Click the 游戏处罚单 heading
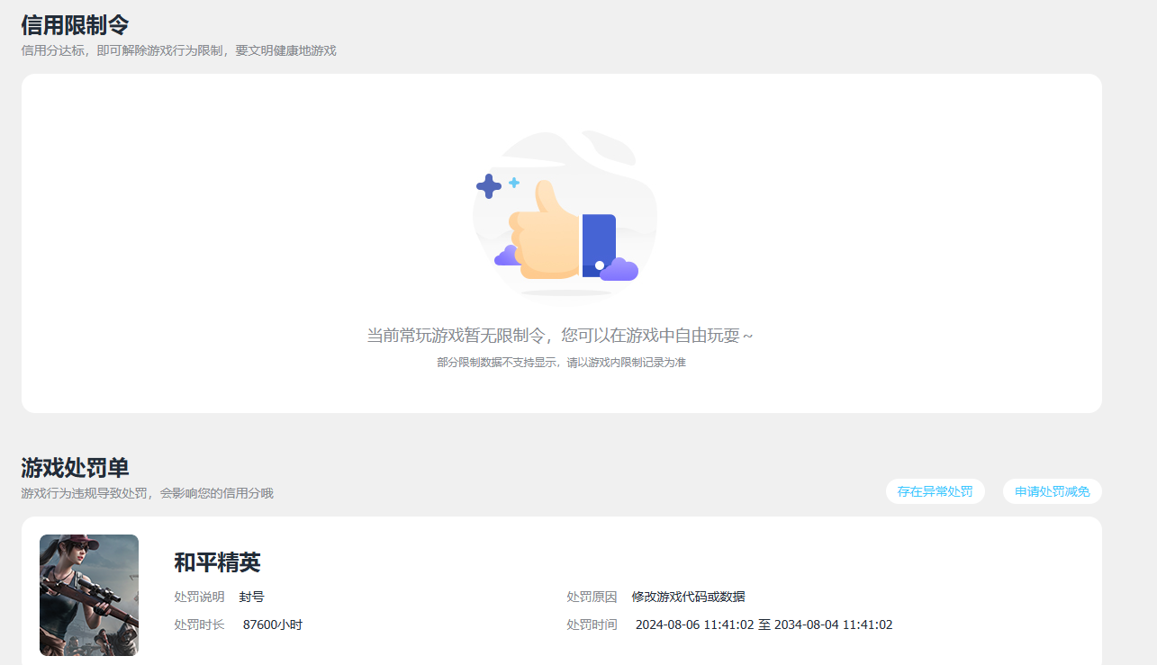1157x665 pixels. click(x=75, y=467)
